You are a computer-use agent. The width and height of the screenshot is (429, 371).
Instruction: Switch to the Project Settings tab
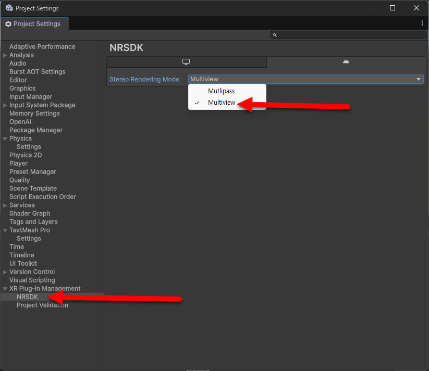[x=34, y=24]
